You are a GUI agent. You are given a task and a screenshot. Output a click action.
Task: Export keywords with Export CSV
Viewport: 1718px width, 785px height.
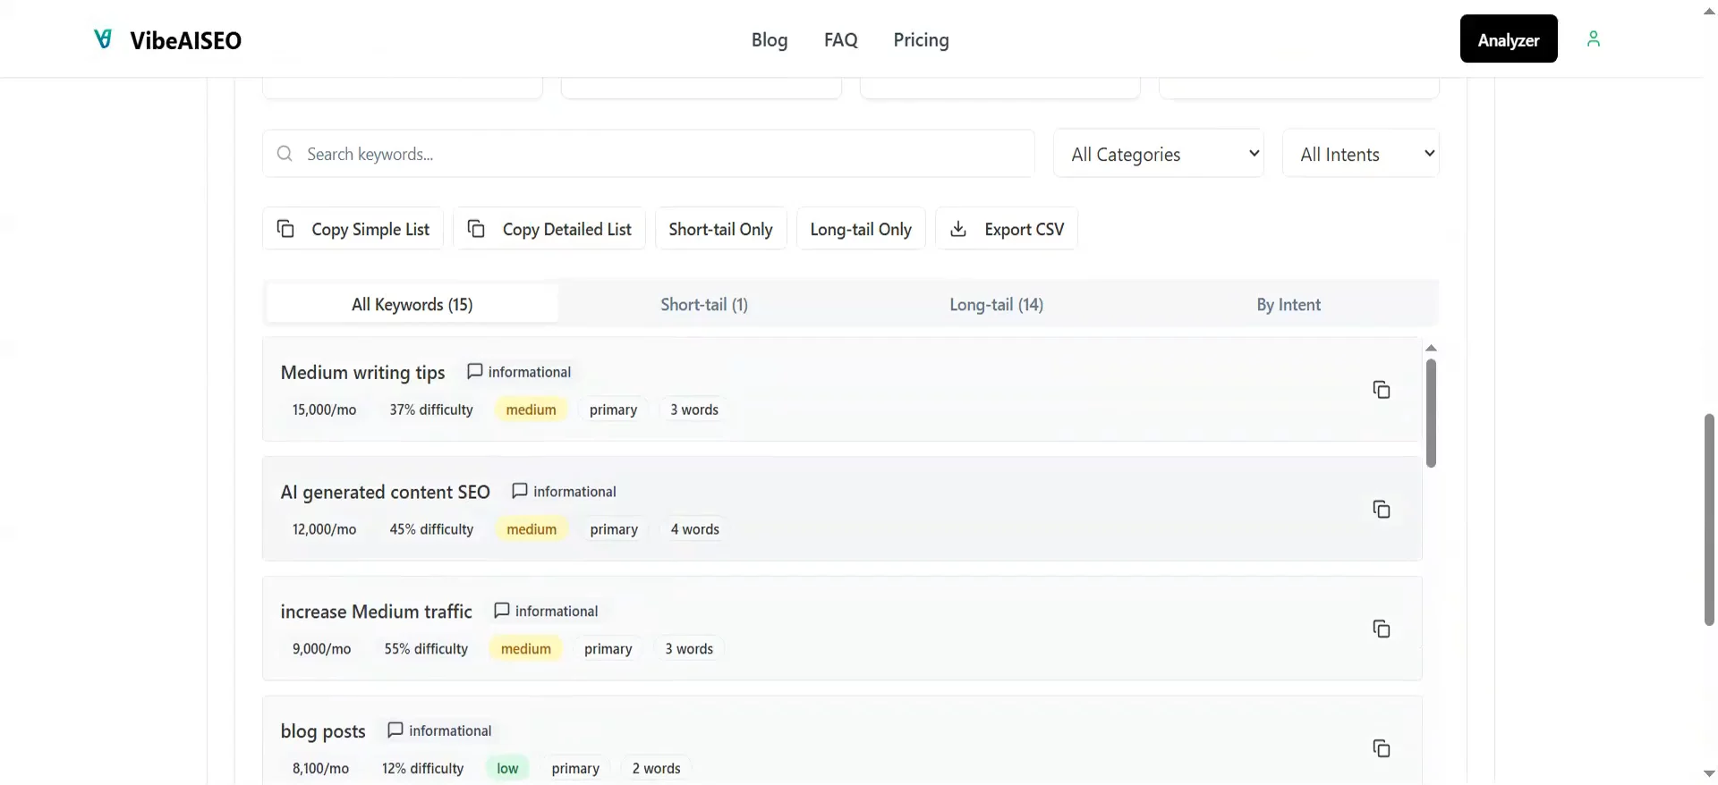tap(1007, 229)
